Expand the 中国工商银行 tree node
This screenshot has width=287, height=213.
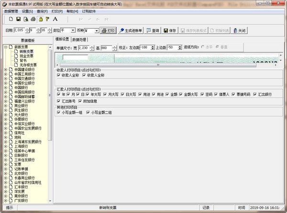pyautogui.click(x=6, y=74)
